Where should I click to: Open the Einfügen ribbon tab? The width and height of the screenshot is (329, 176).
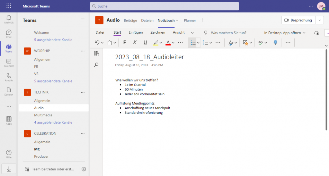tap(136, 32)
